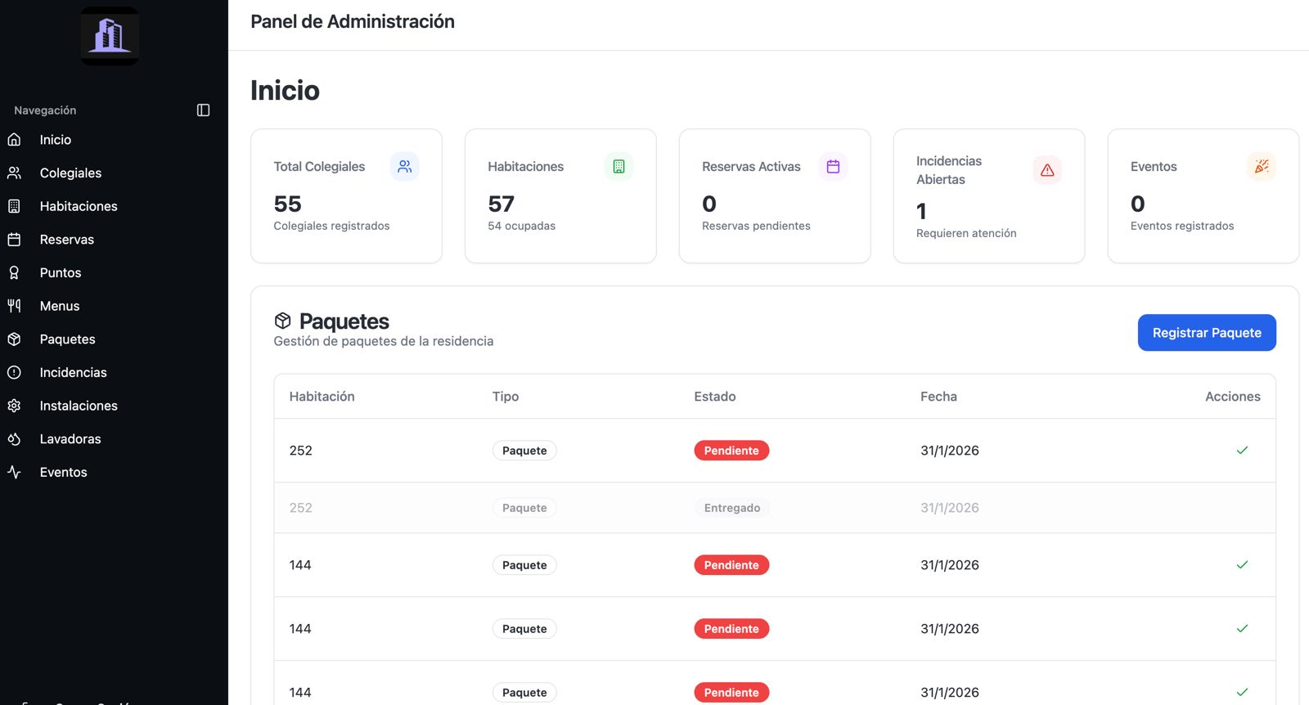The height and width of the screenshot is (705, 1309).
Task: Click the Panel de Administración title
Action: (353, 22)
